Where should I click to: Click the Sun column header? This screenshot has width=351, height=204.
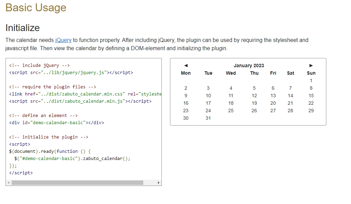pos(311,73)
